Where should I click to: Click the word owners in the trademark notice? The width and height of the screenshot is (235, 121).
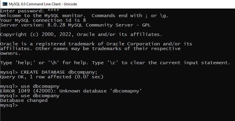10,53
